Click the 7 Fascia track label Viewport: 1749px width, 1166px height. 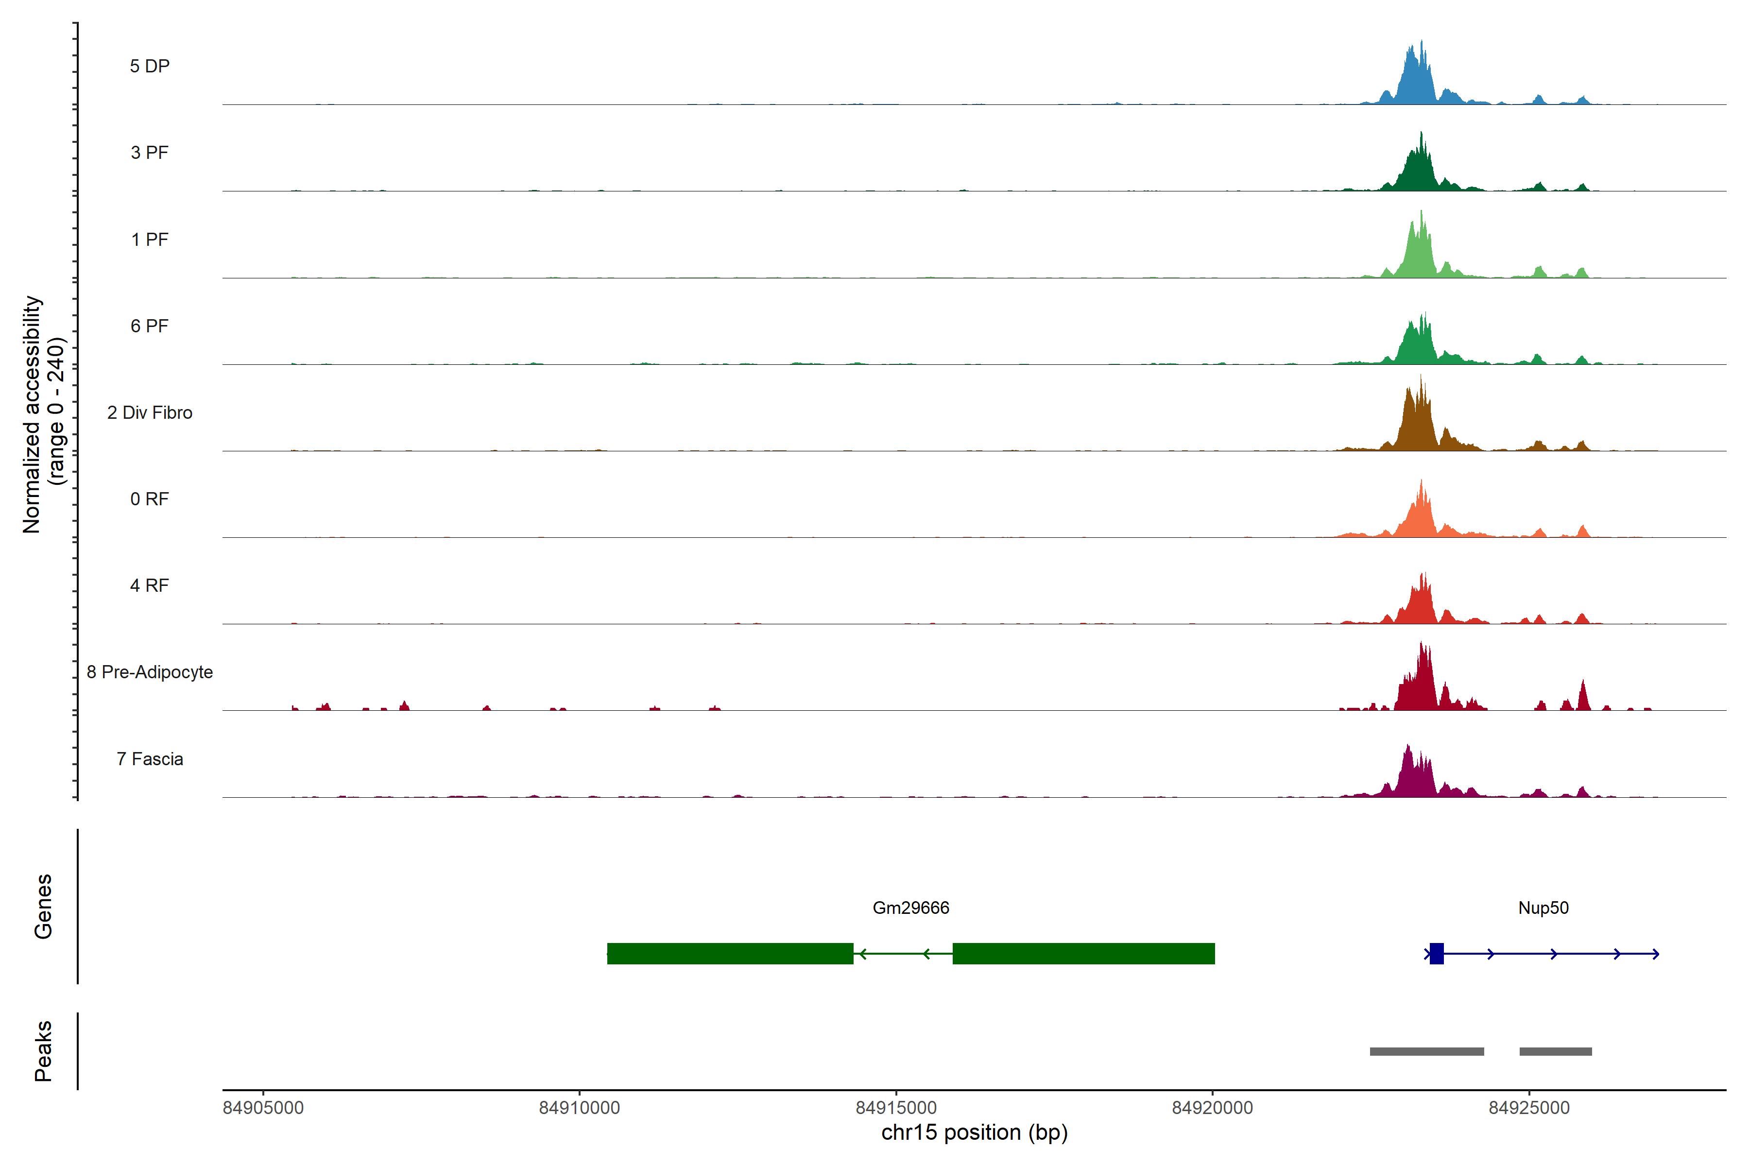click(x=150, y=759)
